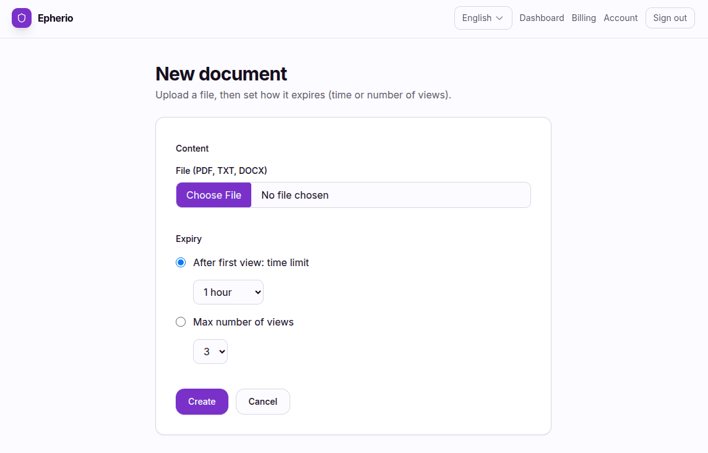Click the Epherio brand name

55,18
